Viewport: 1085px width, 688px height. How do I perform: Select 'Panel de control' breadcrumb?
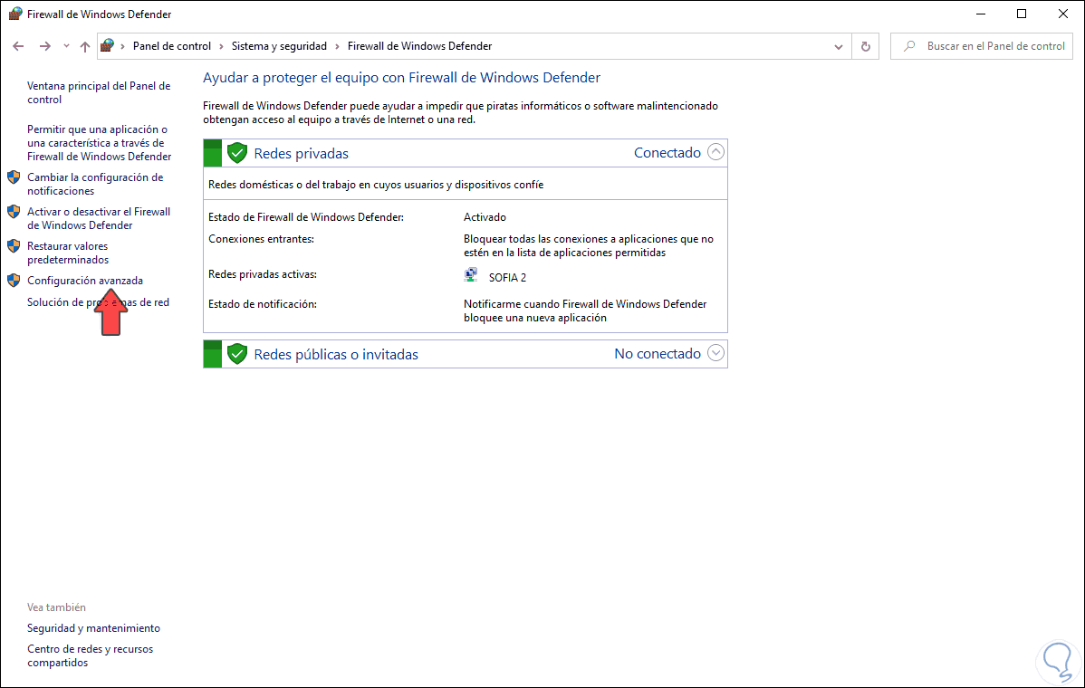[171, 45]
